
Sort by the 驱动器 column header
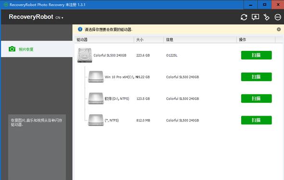(104, 39)
